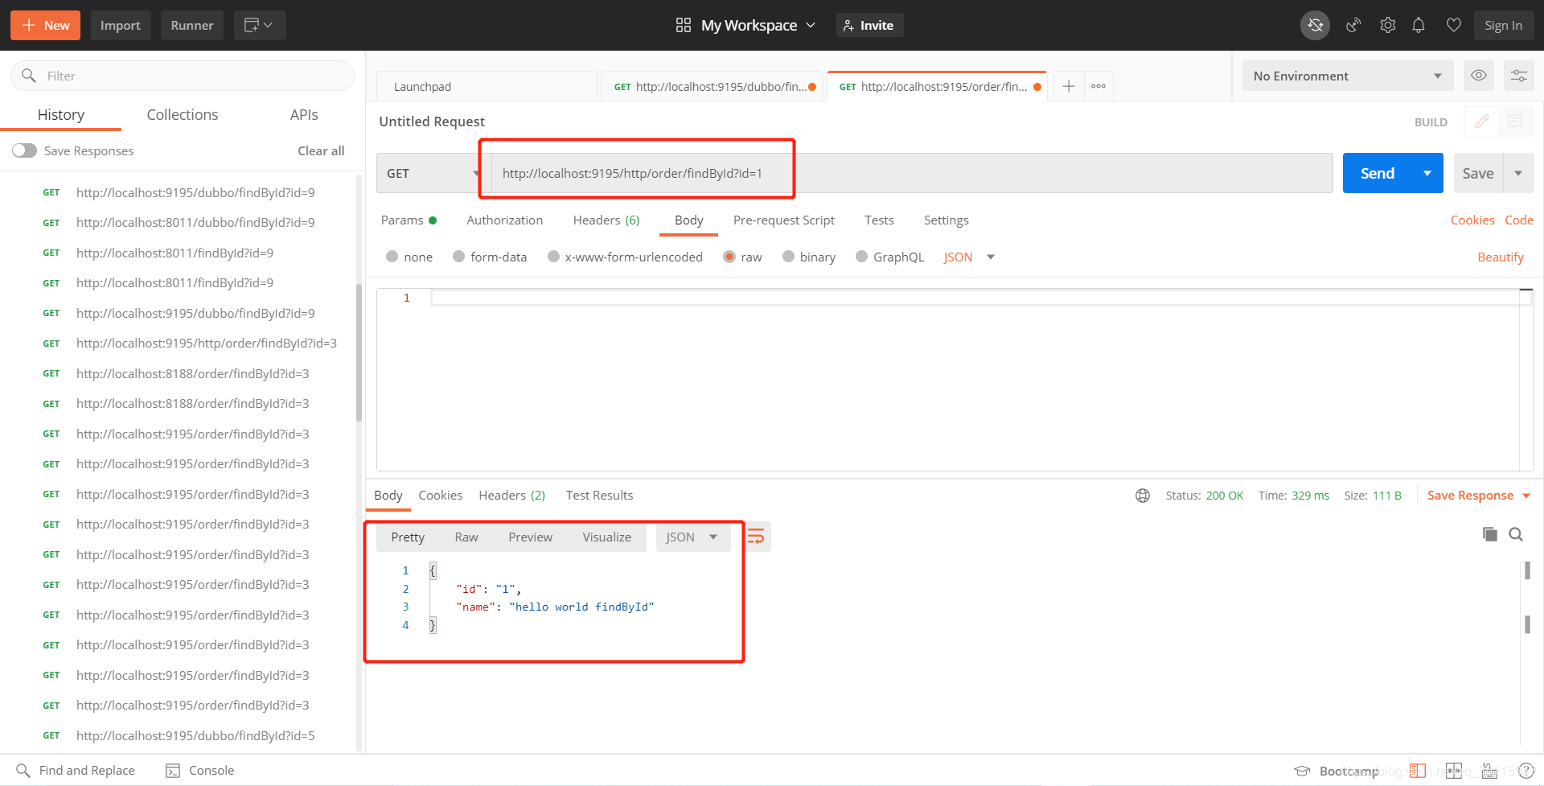1544x786 pixels.
Task: Search the response with magnifier icon
Action: tap(1516, 534)
